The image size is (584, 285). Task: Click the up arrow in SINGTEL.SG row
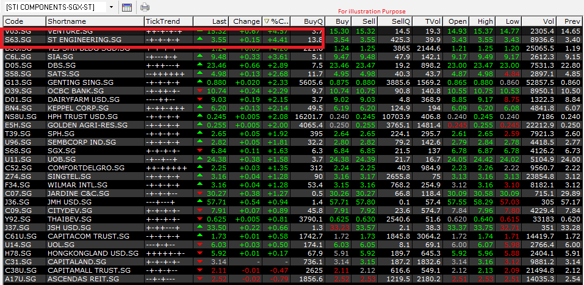coord(200,176)
